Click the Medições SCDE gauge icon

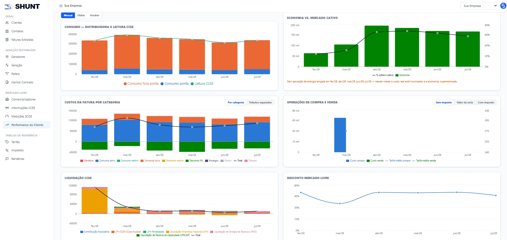pyautogui.click(x=7, y=116)
